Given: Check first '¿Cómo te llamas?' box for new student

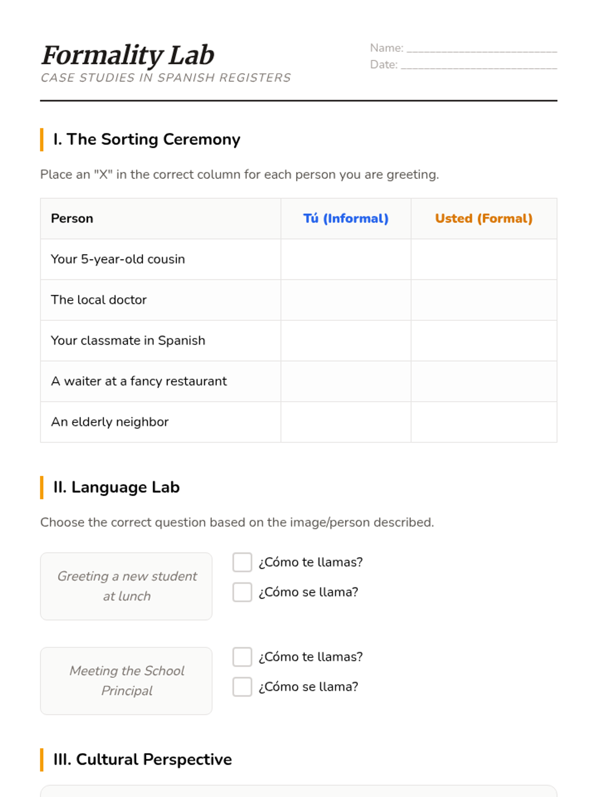Looking at the screenshot, I should [x=242, y=562].
